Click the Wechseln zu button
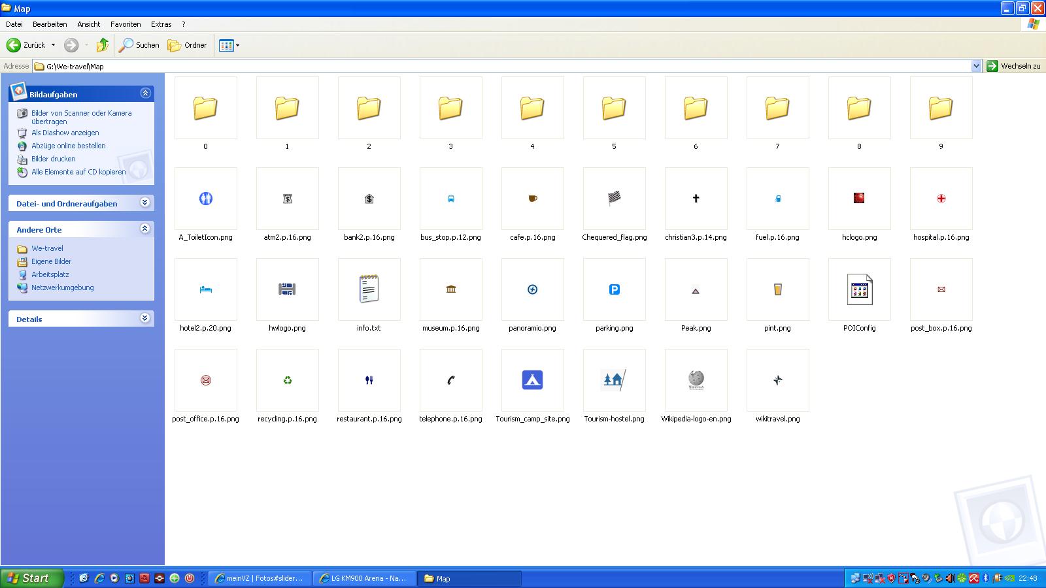This screenshot has height=588, width=1046. pyautogui.click(x=1014, y=66)
